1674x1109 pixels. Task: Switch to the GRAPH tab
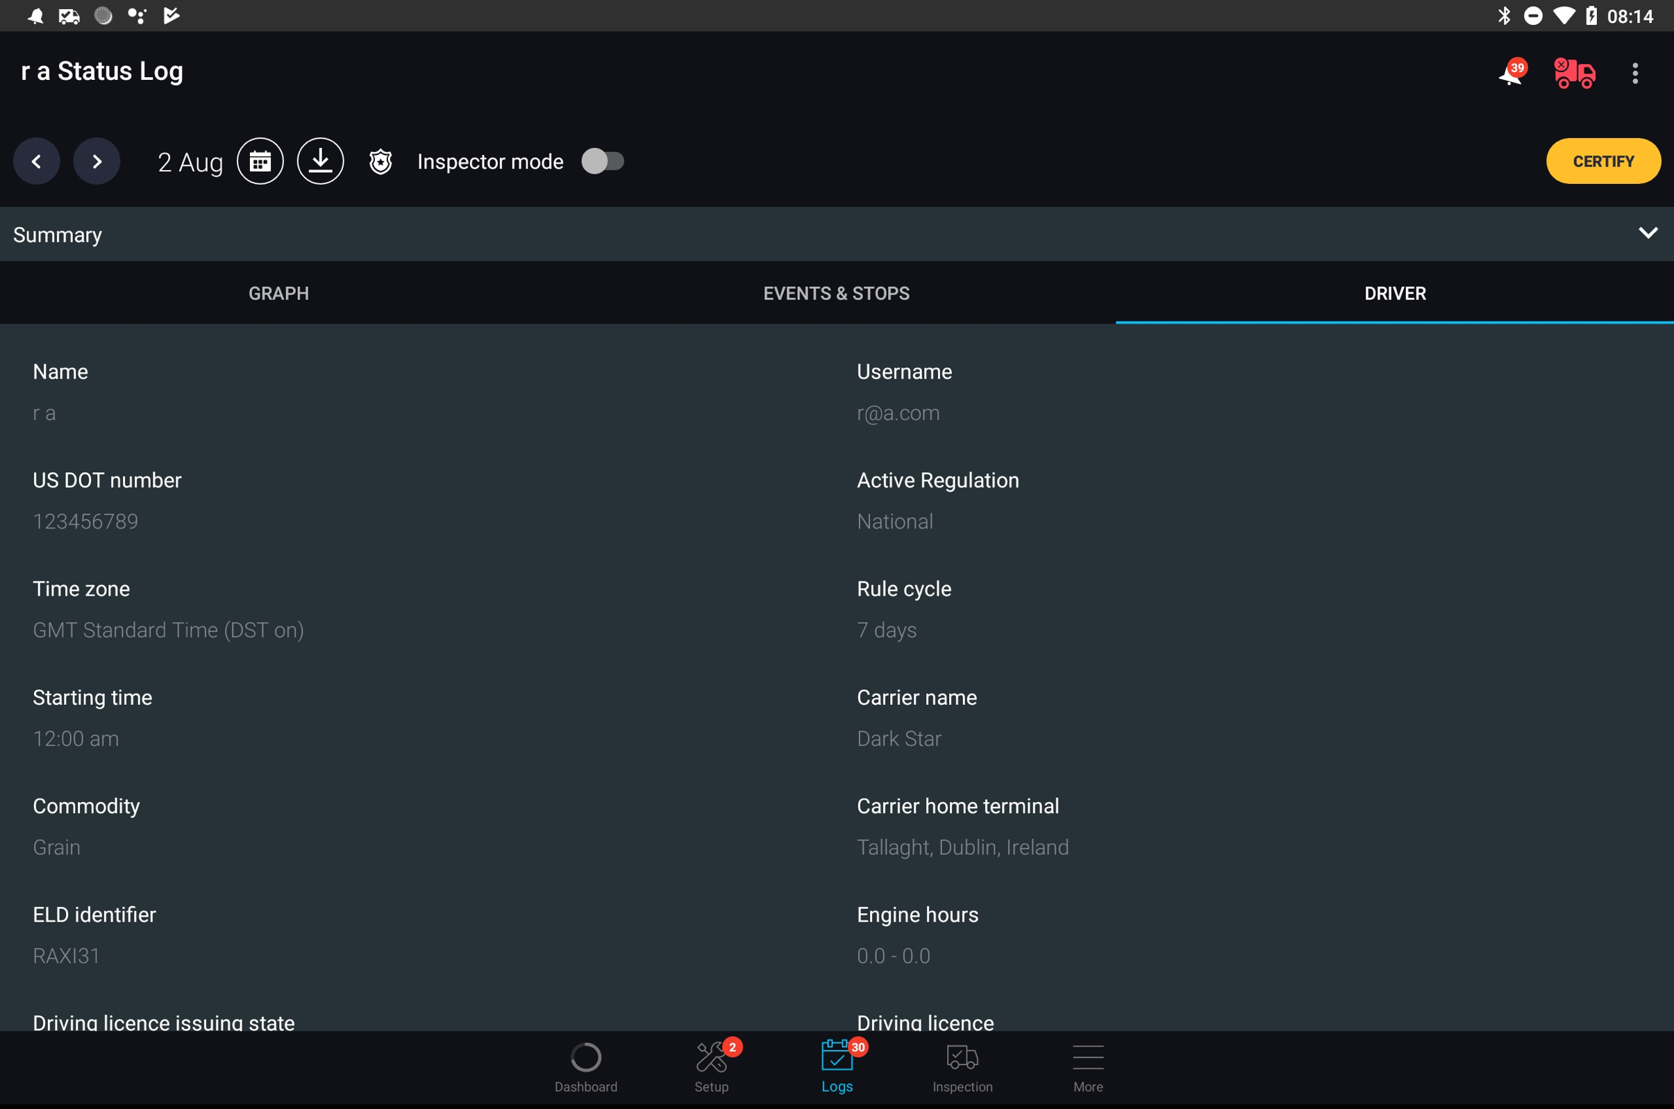[278, 293]
